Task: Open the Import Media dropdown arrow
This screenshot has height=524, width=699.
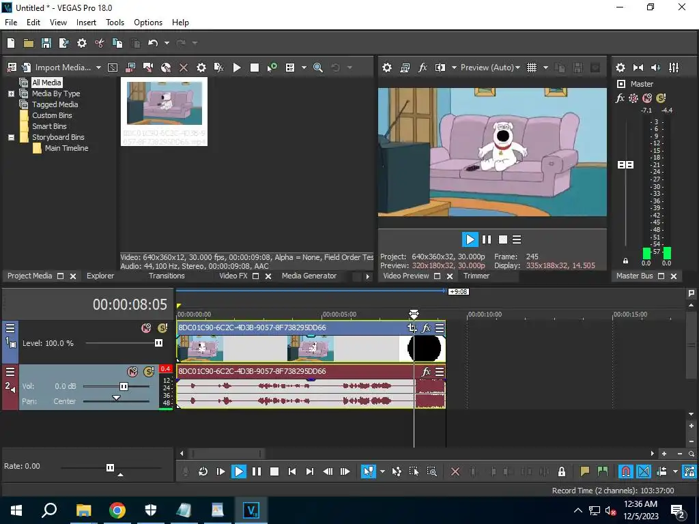Action: pos(98,68)
